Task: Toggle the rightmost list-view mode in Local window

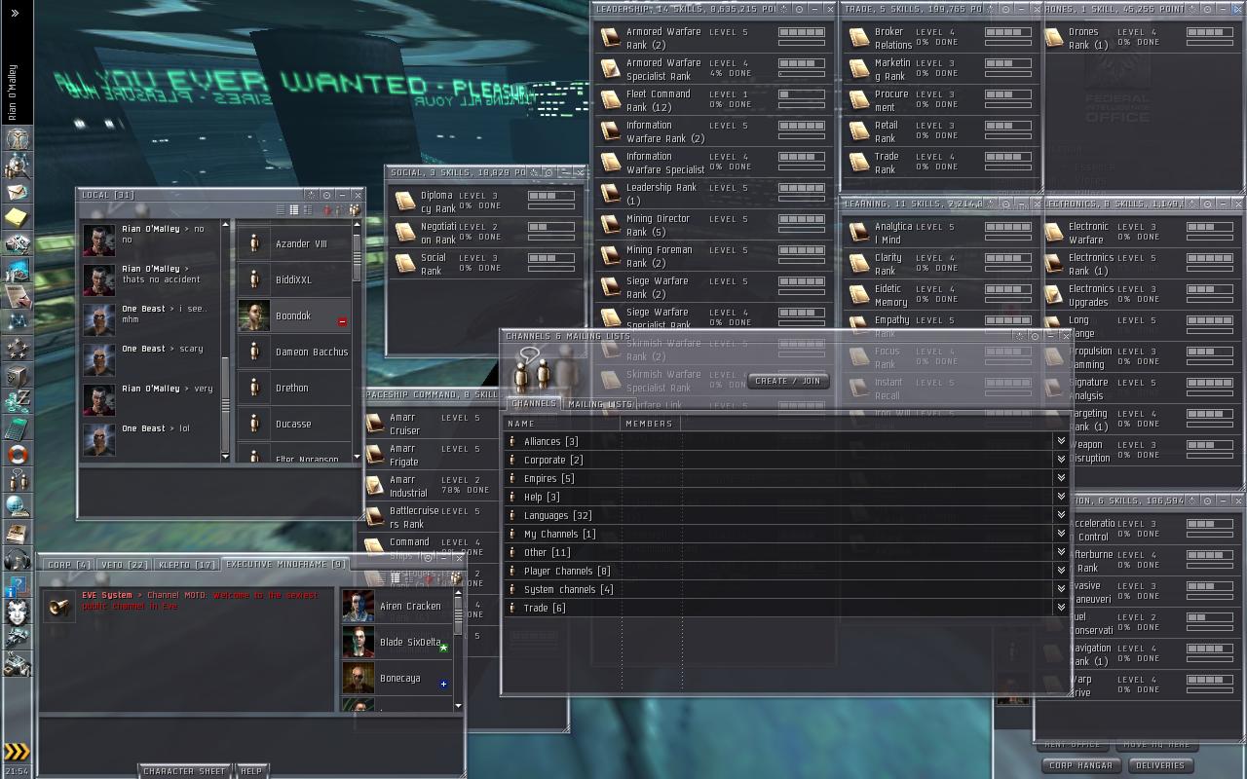Action: click(x=308, y=209)
